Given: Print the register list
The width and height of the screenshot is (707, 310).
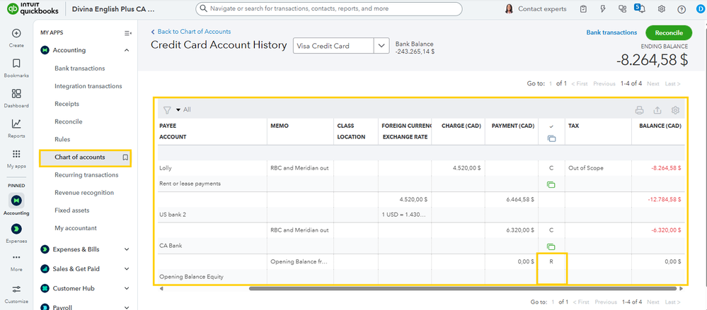Looking at the screenshot, I should coord(639,110).
